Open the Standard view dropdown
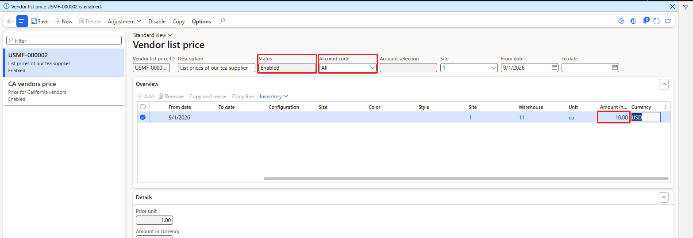Viewport: 693px width, 238px height. (153, 35)
